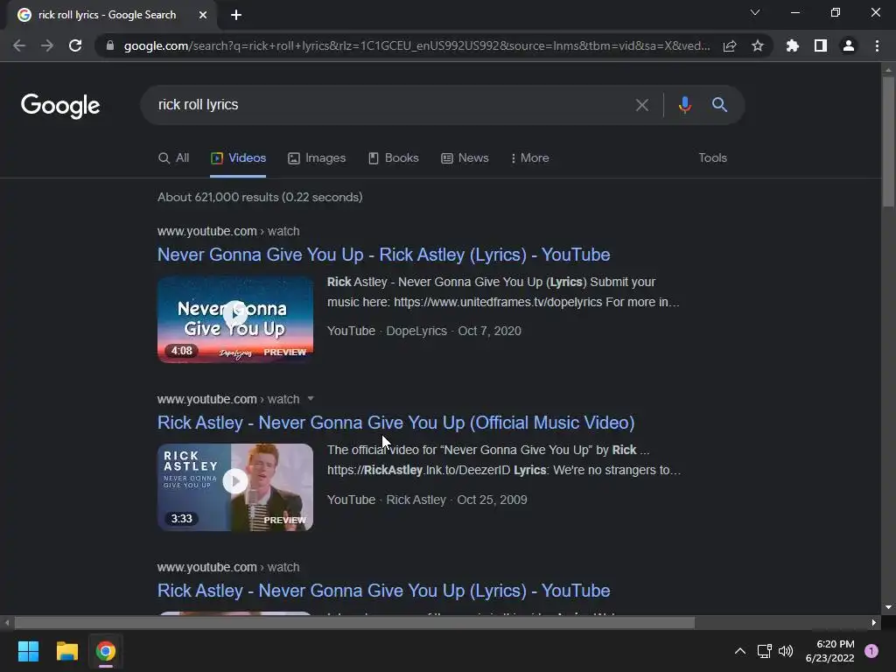Click first result's www.youtube.com › watch URL
The image size is (896, 672).
pos(228,231)
